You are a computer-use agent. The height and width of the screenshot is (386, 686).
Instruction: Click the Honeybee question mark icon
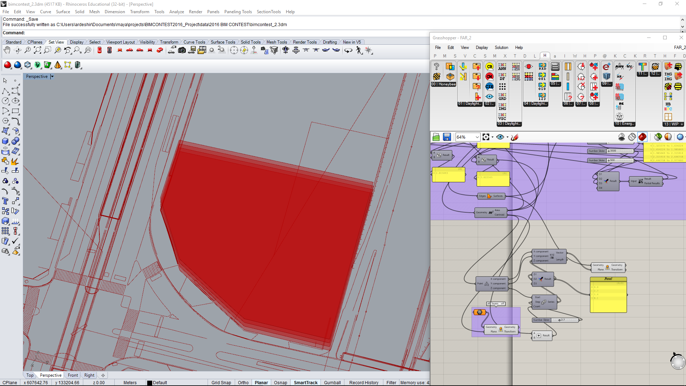[436, 66]
